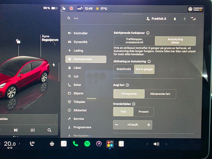The image size is (212, 159).
Task: Tap the sun weather icon
Action: (x=97, y=8)
